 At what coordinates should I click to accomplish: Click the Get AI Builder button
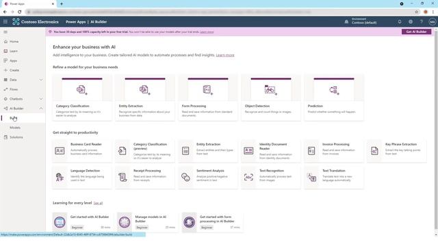416,32
